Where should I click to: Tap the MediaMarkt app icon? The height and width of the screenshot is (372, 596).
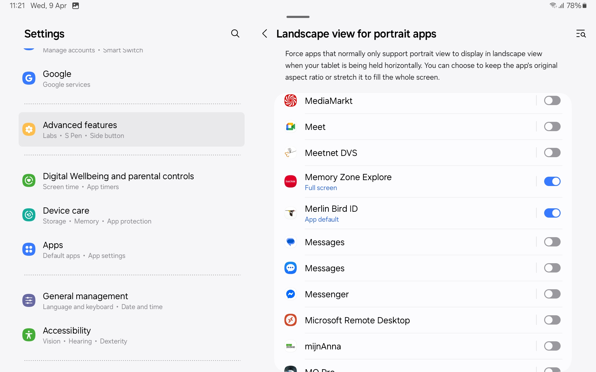[x=291, y=100]
